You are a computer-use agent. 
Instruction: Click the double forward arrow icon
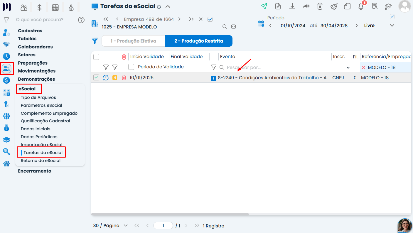point(306,6)
